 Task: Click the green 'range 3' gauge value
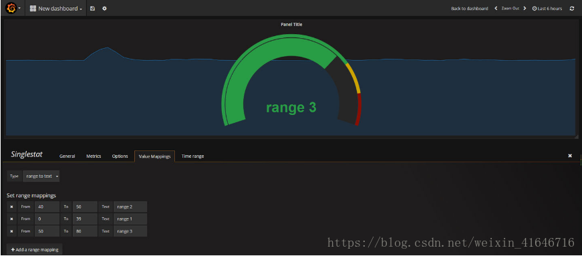pos(291,108)
